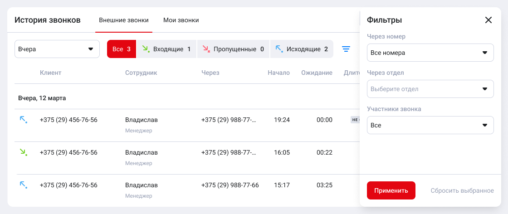
Task: Switch to Мои звонки tab
Action: [x=181, y=20]
